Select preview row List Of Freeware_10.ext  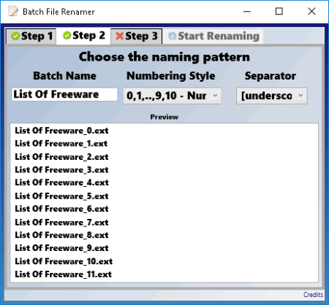click(64, 261)
